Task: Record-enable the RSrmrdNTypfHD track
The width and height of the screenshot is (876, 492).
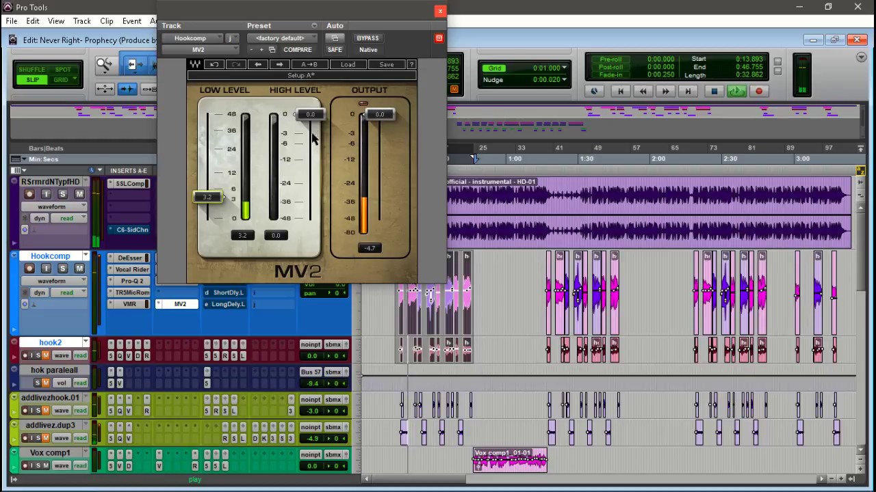Action: 29,194
